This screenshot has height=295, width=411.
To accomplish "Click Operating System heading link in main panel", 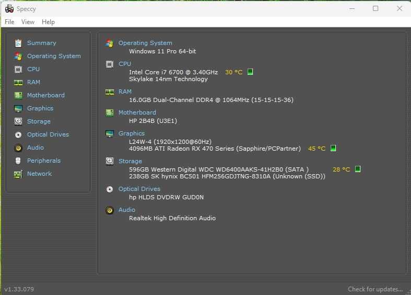I will point(145,43).
